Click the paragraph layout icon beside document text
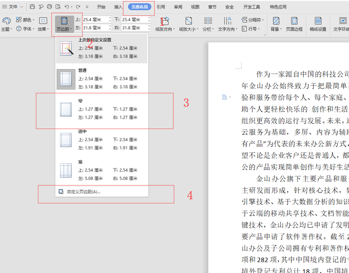The width and height of the screenshot is (349, 273). point(224,97)
